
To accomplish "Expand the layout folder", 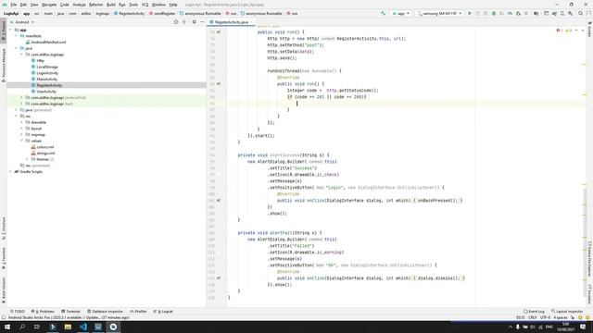I will [21, 129].
